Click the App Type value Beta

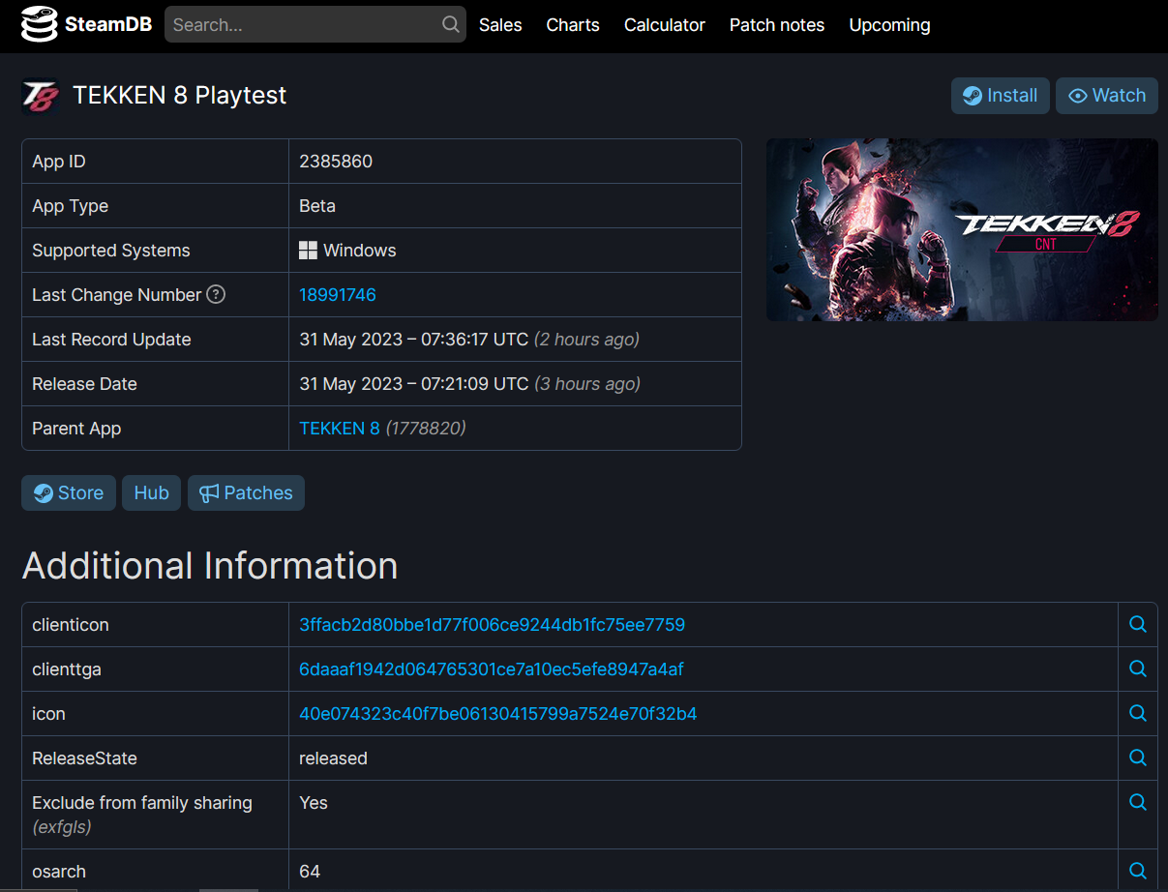(x=317, y=206)
